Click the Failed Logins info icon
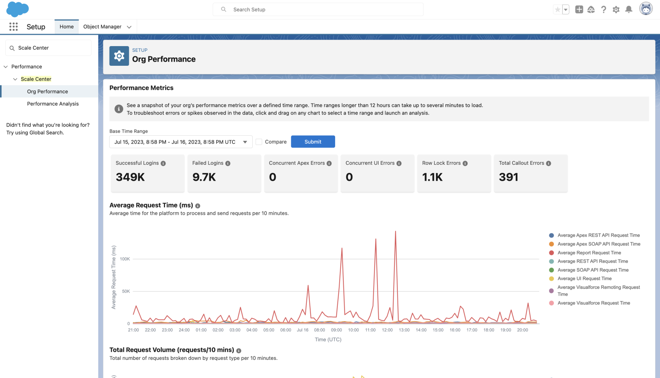The height and width of the screenshot is (378, 660). tap(228, 163)
